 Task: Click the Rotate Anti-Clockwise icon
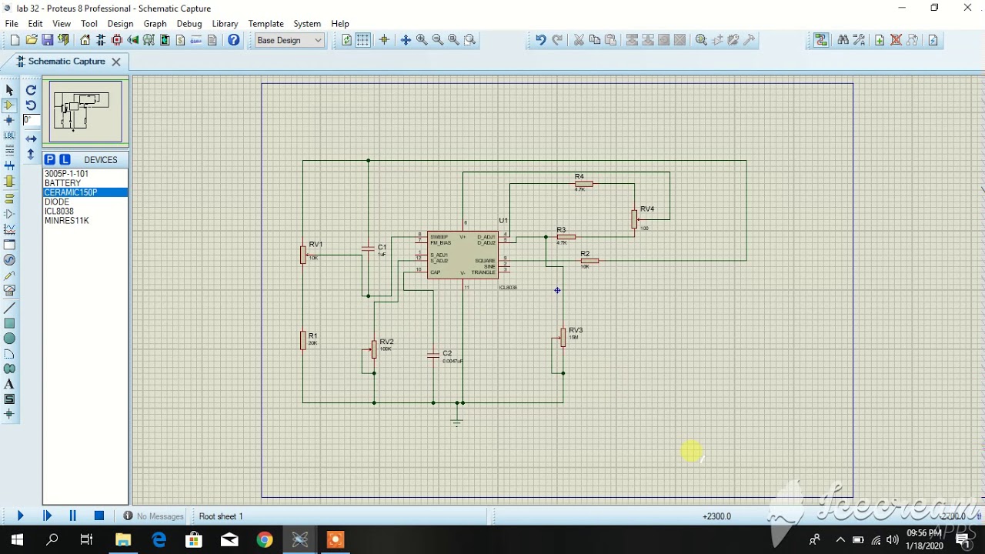[x=31, y=105]
